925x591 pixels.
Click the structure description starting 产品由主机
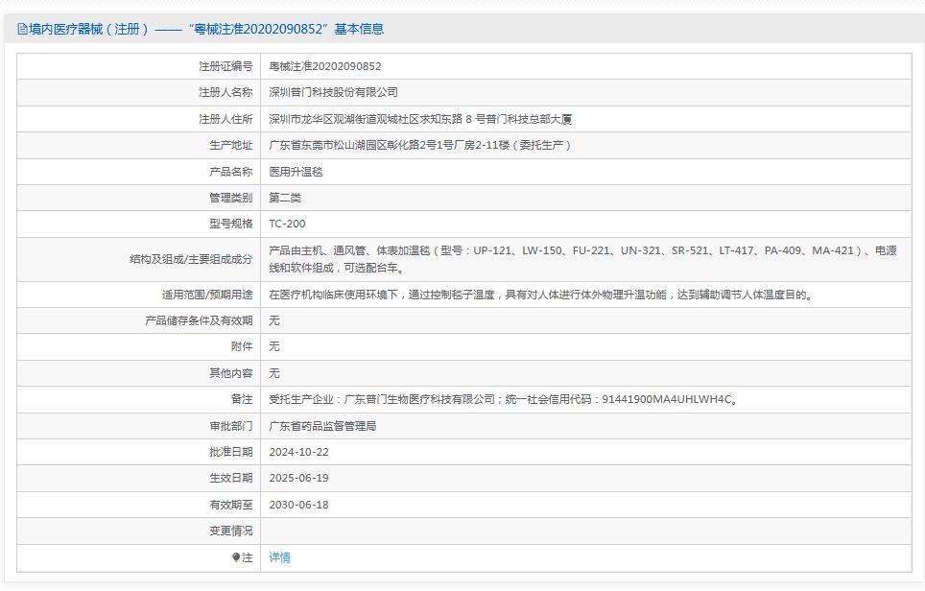coord(582,259)
